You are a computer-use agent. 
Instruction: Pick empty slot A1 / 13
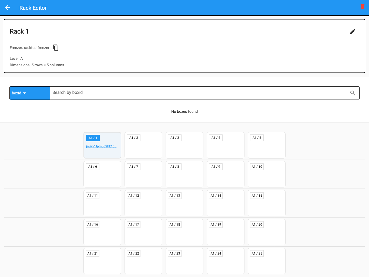tap(185, 203)
